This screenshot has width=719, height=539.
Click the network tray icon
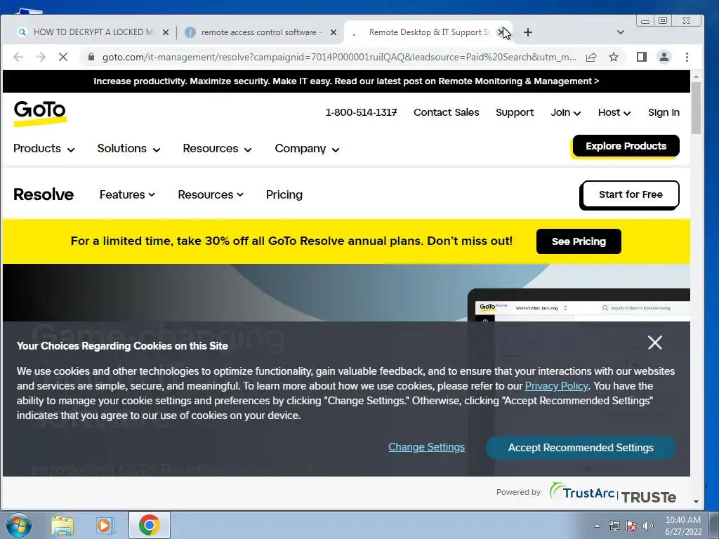pos(614,526)
